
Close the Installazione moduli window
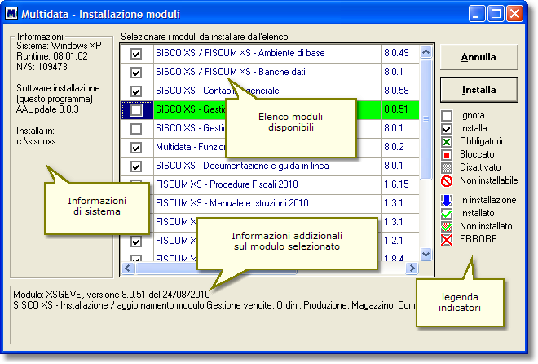(514, 14)
